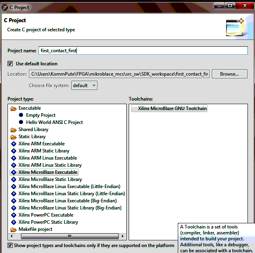Select Xilinx MicroBlaze Linux Executable (Little-Endian)
This screenshot has width=255, height=253.
69,186
